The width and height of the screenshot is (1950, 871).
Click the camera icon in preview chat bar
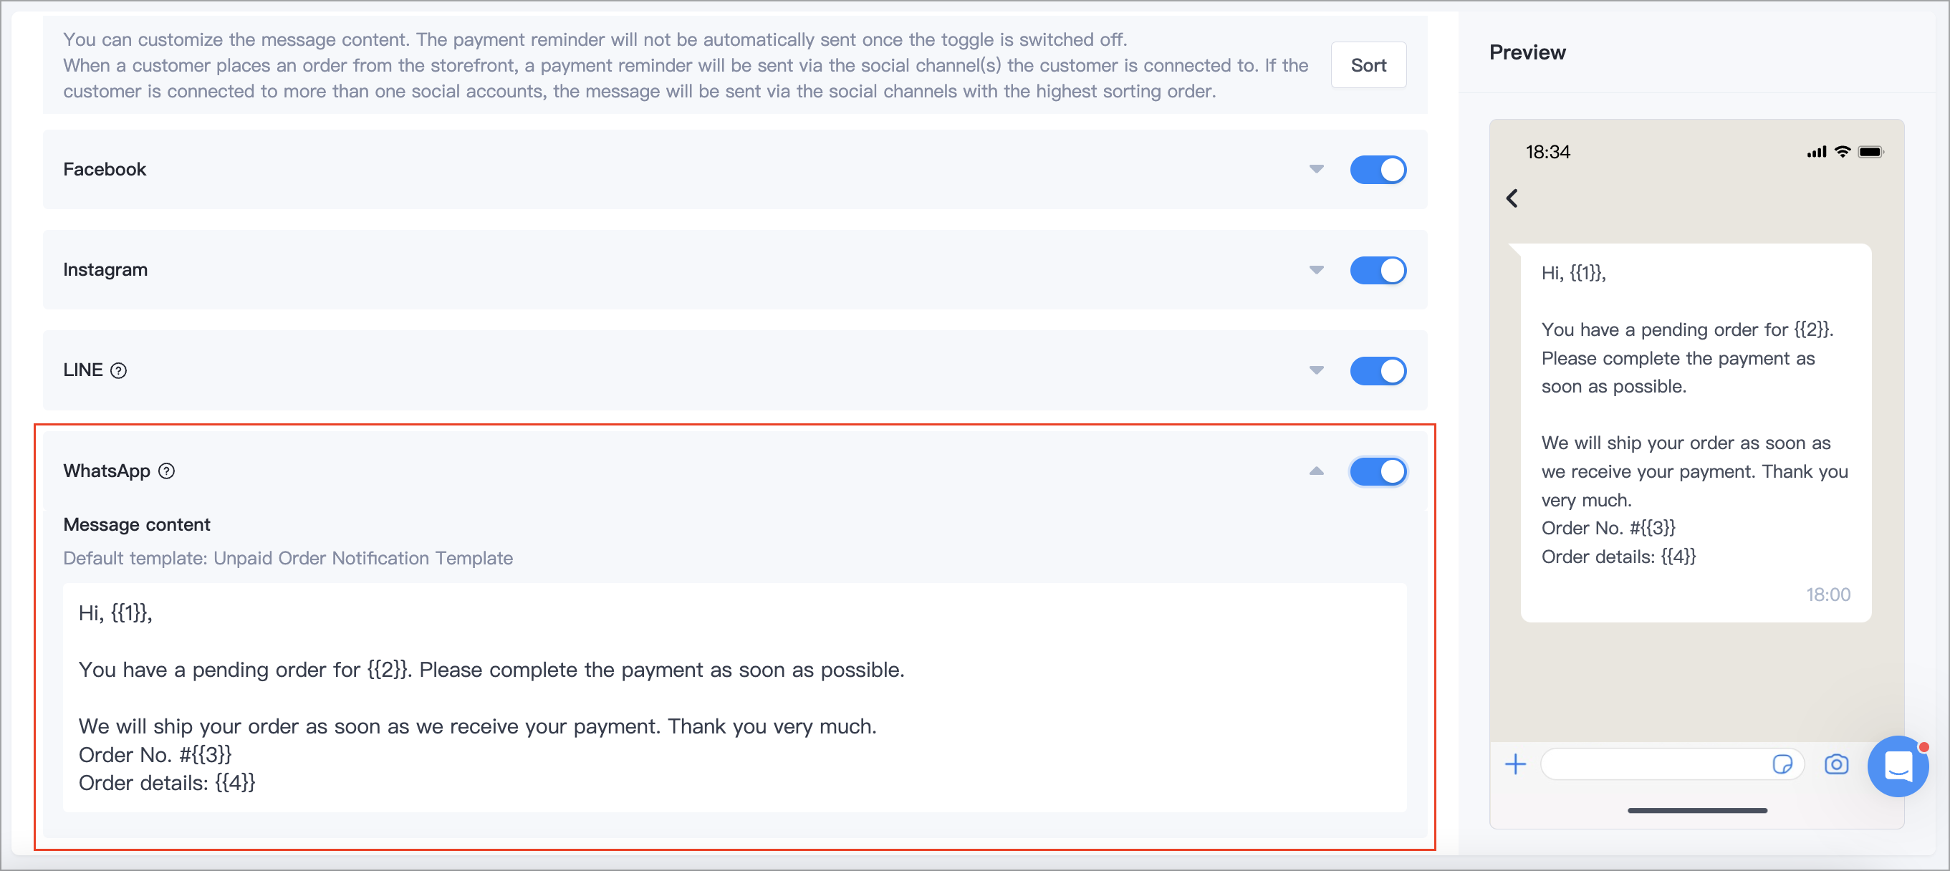click(x=1835, y=764)
